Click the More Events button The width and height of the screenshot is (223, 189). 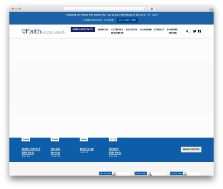(x=191, y=149)
